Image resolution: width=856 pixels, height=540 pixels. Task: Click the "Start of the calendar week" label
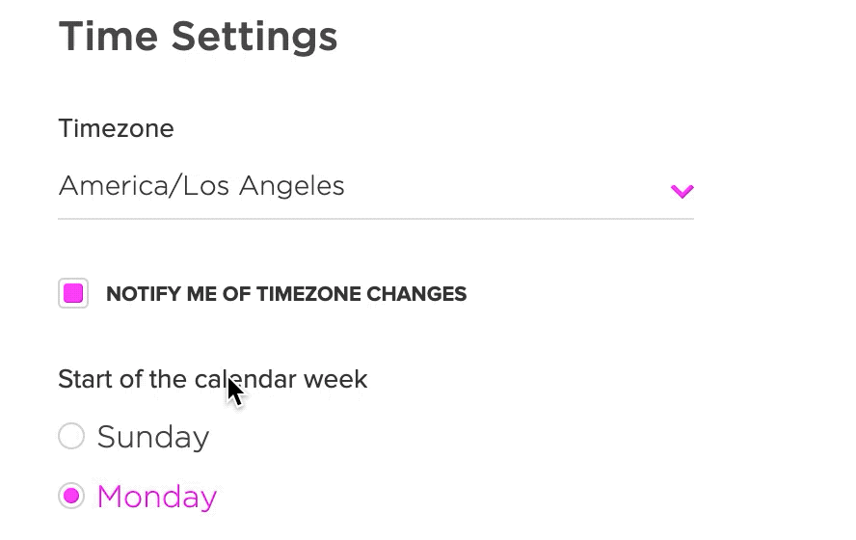212,379
